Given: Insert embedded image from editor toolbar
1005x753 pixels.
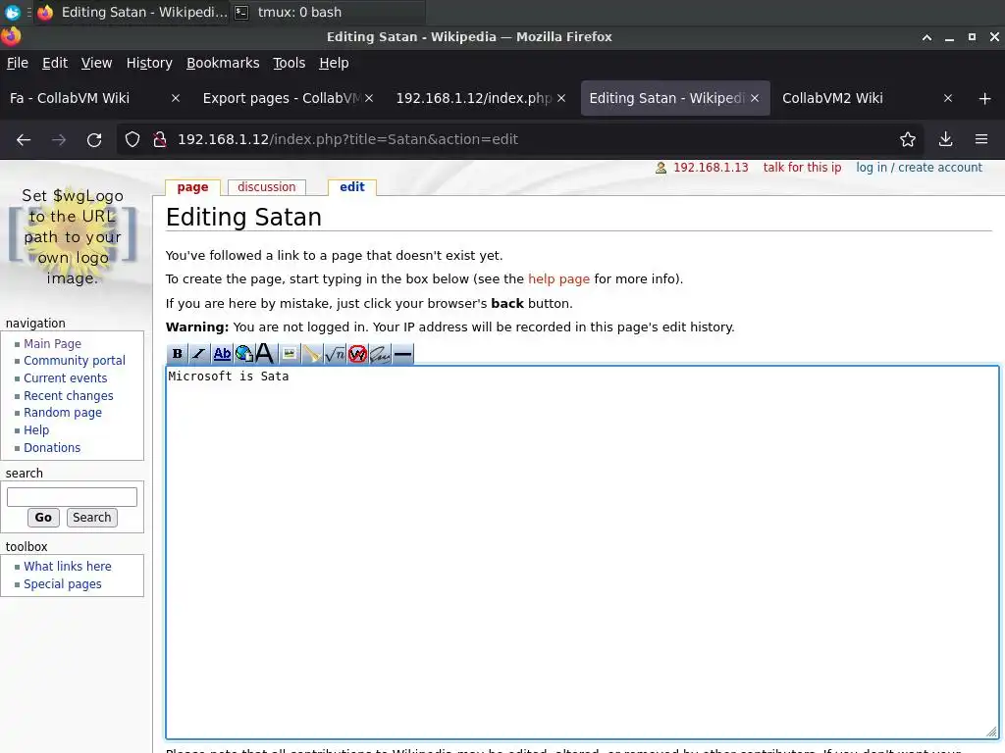Looking at the screenshot, I should 290,353.
